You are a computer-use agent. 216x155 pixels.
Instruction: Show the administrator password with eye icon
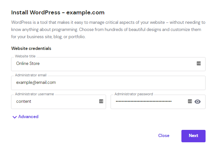197,102
